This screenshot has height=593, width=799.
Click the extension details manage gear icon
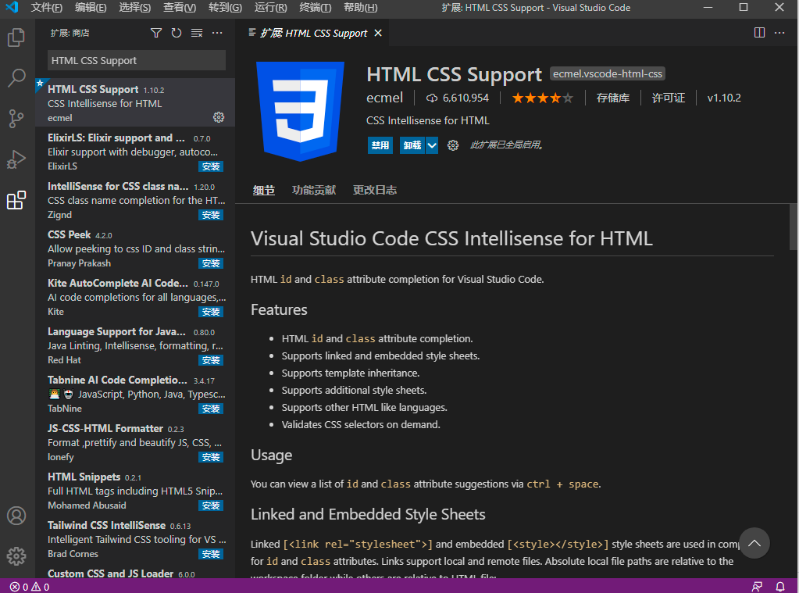452,145
